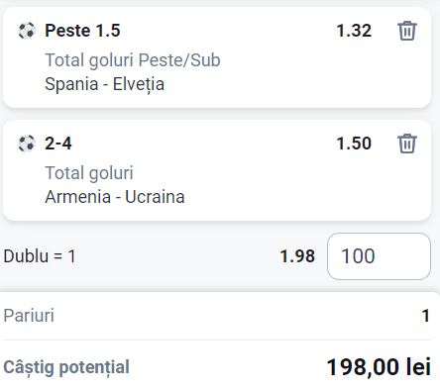Click the Spania - Elveția bet card
The image size is (440, 390).
click(217, 57)
